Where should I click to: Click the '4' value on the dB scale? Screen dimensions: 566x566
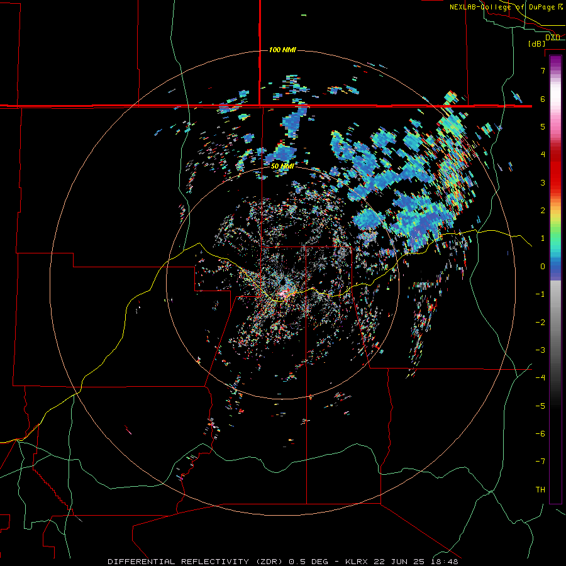point(543,155)
